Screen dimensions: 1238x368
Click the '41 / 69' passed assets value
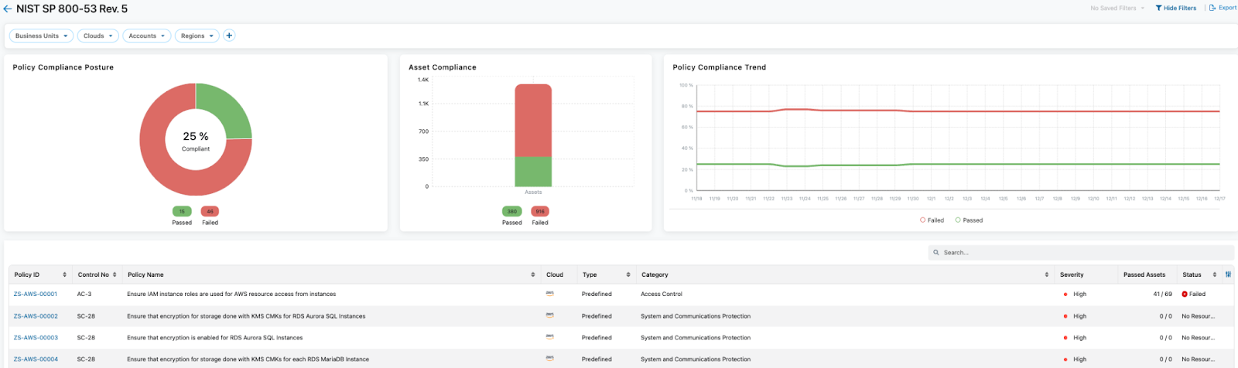(1162, 295)
